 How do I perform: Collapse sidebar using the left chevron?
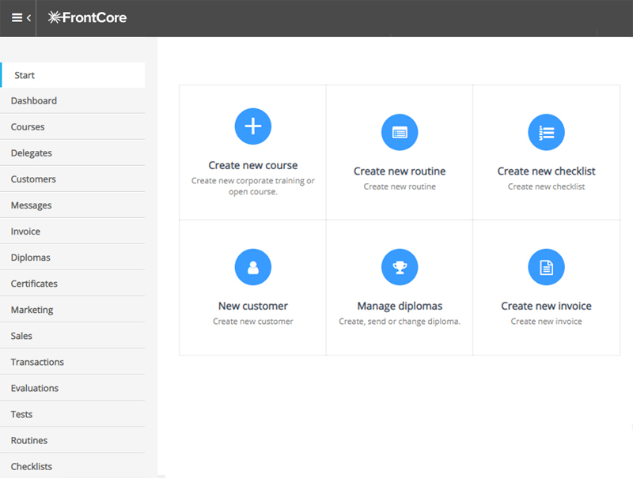29,17
